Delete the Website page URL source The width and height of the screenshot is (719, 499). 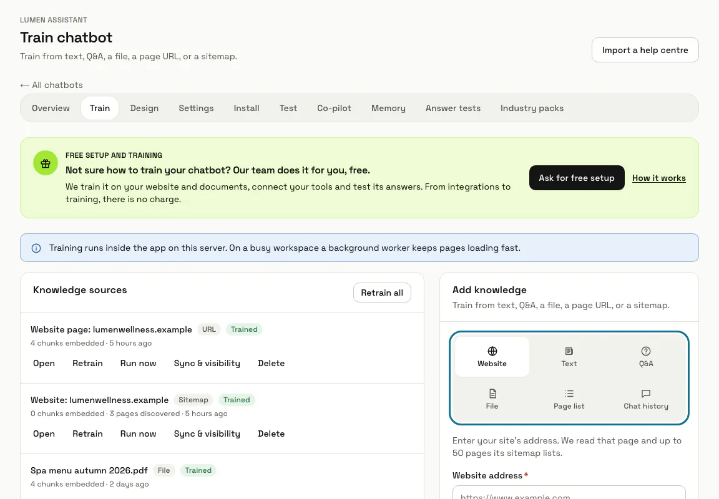pos(271,364)
